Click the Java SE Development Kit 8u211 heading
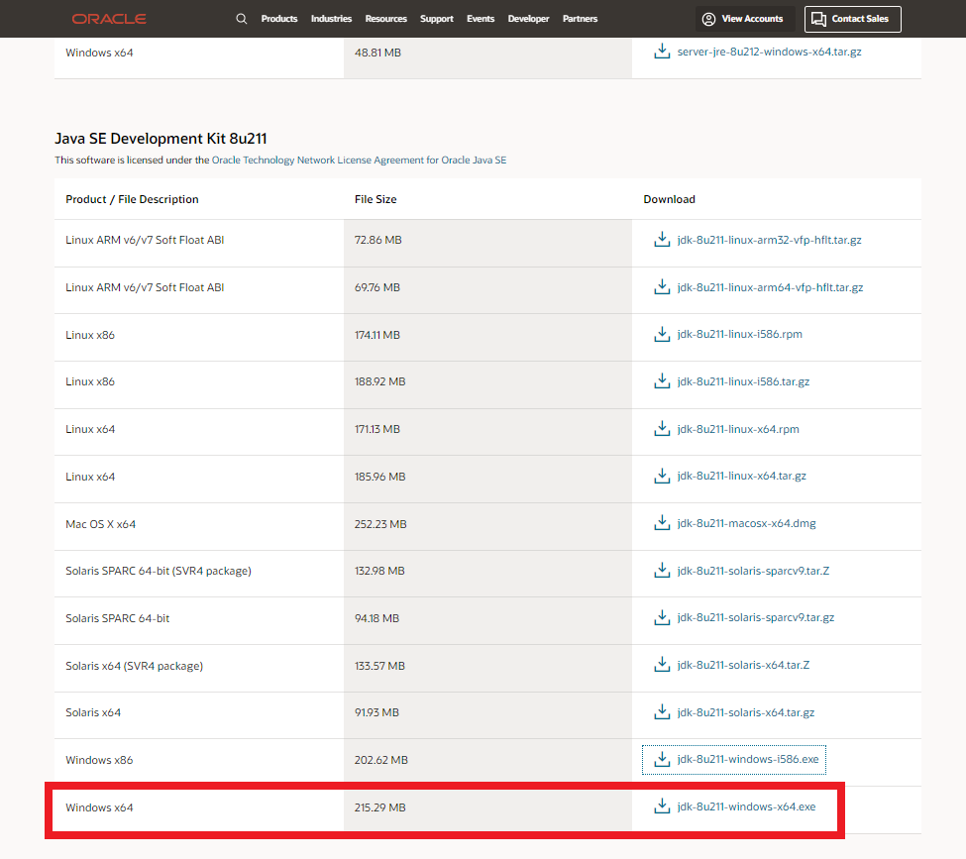This screenshot has height=859, width=966. tap(161, 139)
